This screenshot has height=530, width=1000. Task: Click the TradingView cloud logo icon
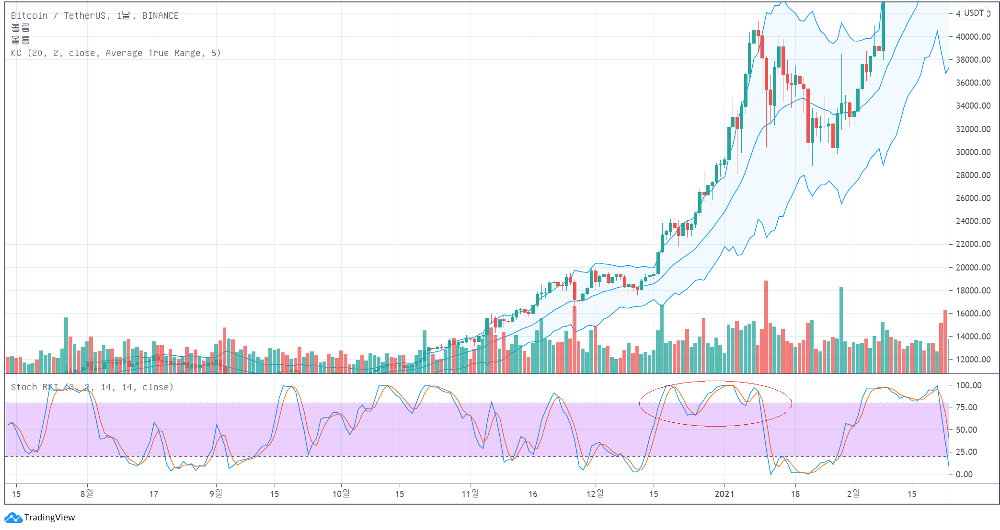[13, 518]
